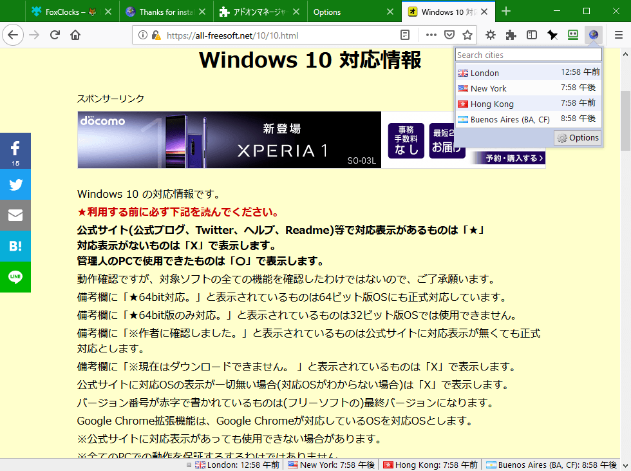Viewport: 631px width, 471px height.
Task: Close the FoxClocks tab
Action: coord(108,12)
